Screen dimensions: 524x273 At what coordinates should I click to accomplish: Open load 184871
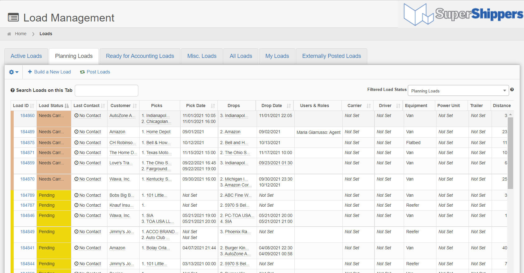click(27, 153)
